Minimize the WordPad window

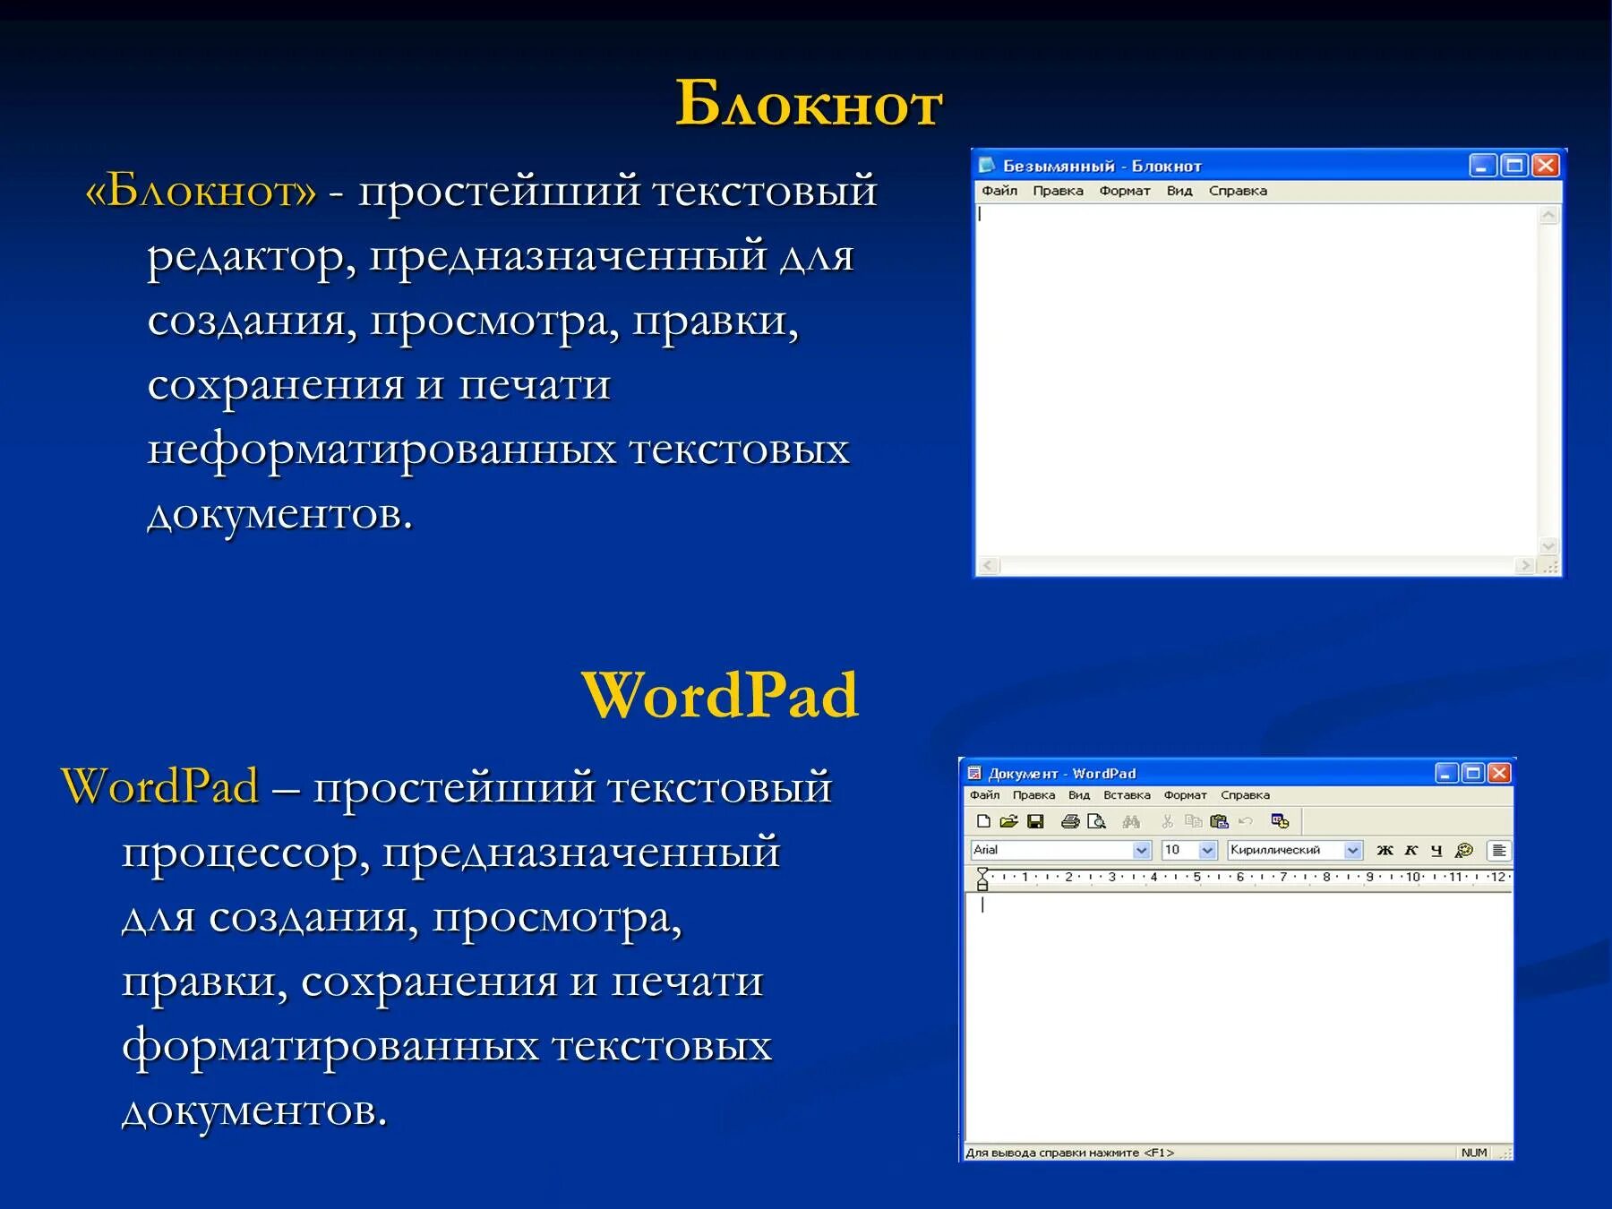tap(1447, 773)
